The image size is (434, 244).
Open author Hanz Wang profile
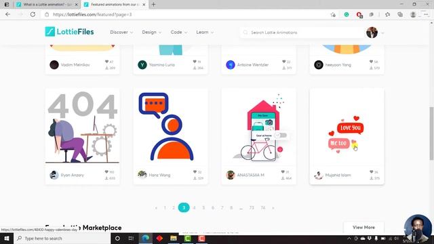coord(159,175)
